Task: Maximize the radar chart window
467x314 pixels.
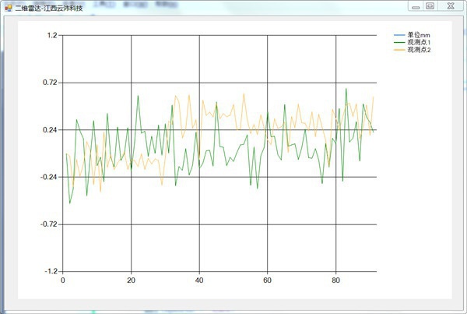Action: [430, 5]
